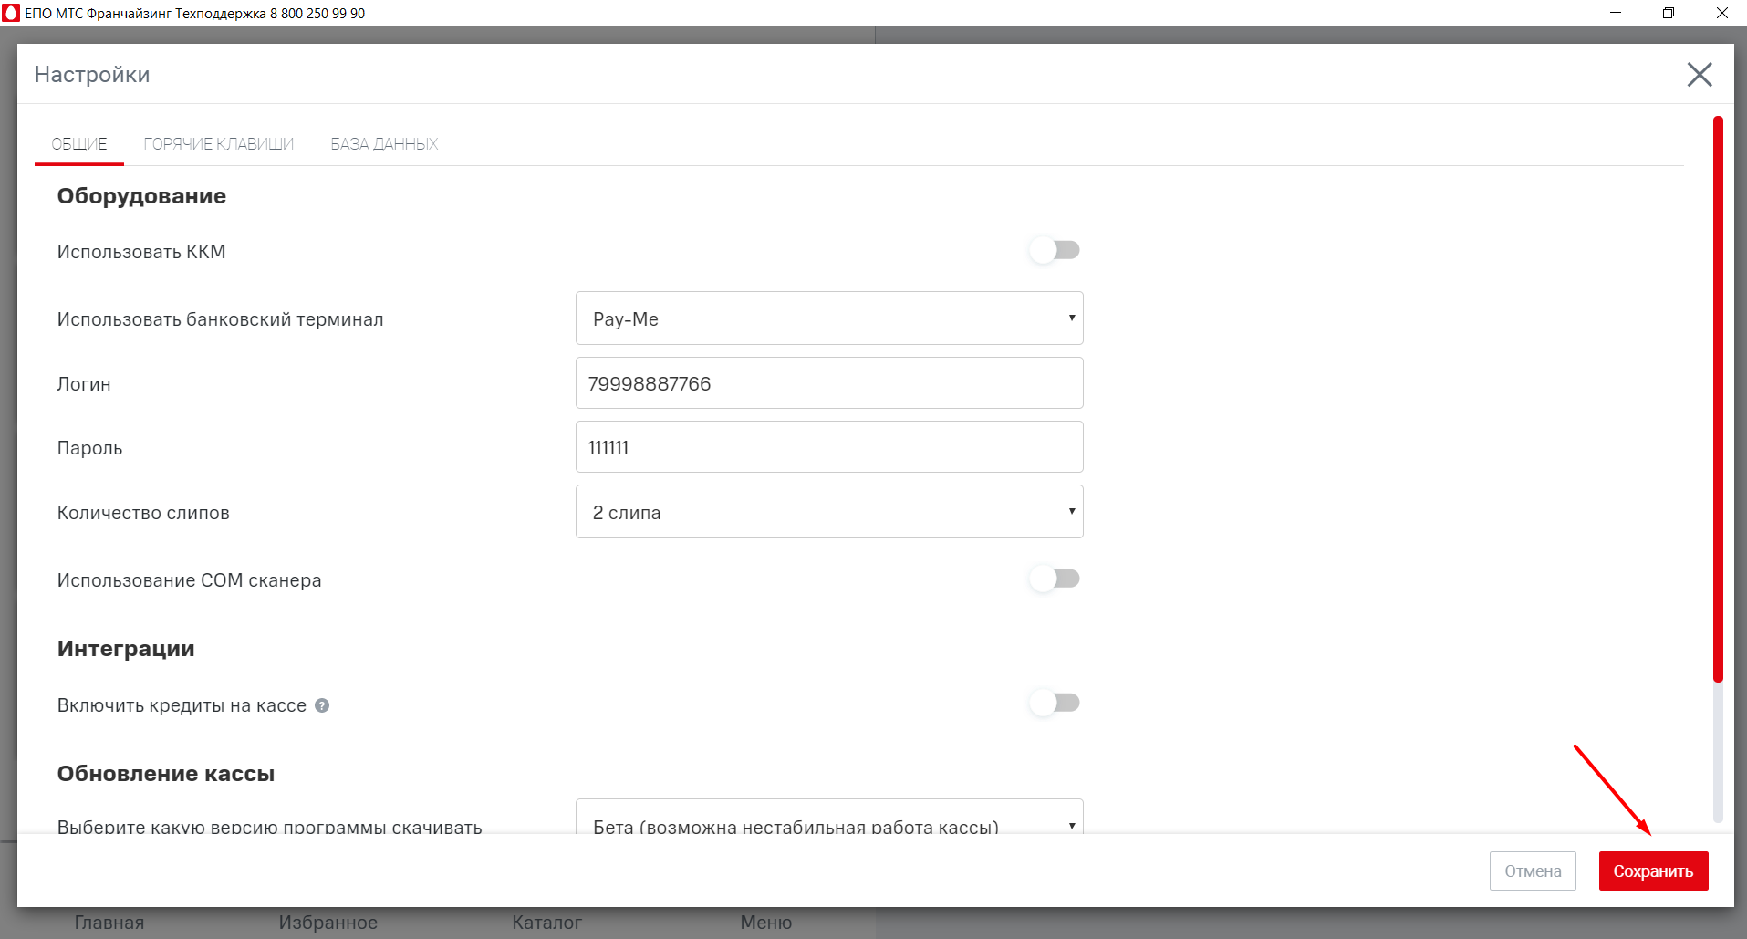Switch to the ОБЩИЕ tab

point(79,144)
